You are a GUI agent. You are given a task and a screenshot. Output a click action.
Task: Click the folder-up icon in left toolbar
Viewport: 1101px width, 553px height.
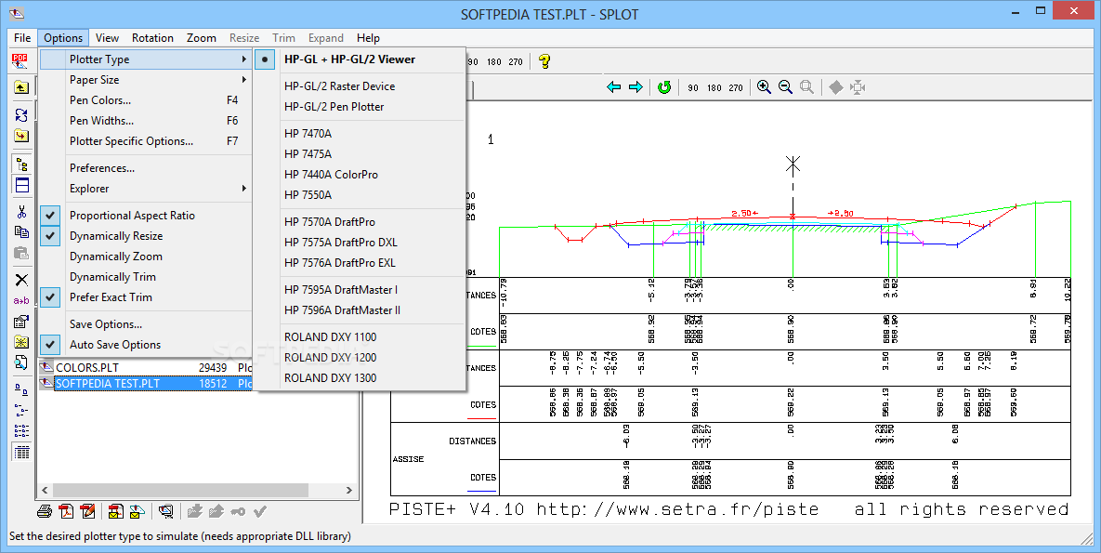[21, 88]
